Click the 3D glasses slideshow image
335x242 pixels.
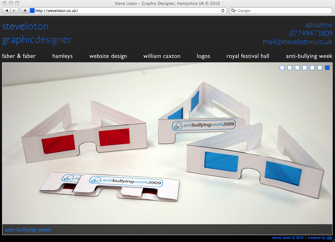(x=167, y=143)
